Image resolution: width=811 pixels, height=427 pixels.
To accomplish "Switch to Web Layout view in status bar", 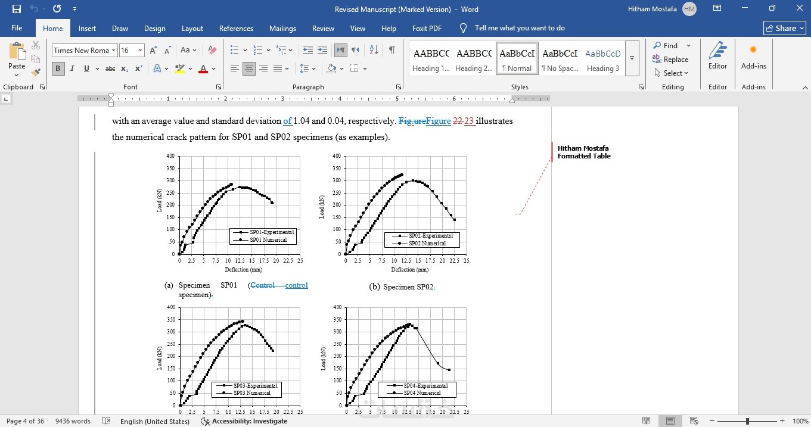I will click(694, 421).
